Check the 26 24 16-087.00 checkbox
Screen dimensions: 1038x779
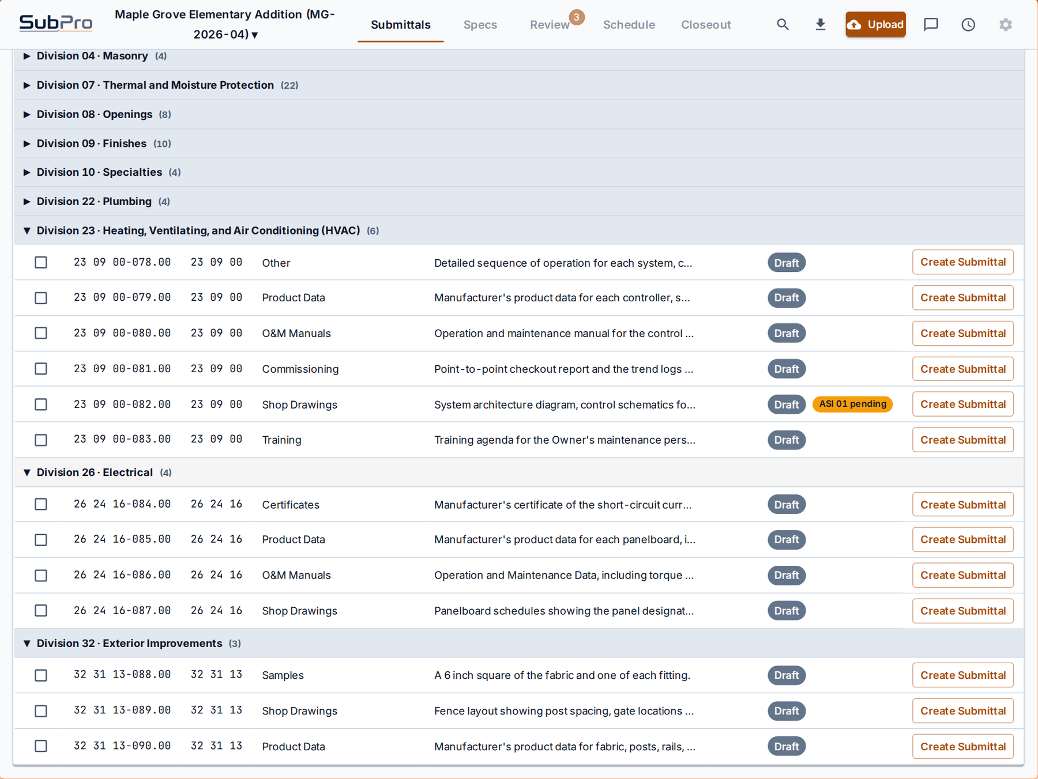click(x=41, y=611)
